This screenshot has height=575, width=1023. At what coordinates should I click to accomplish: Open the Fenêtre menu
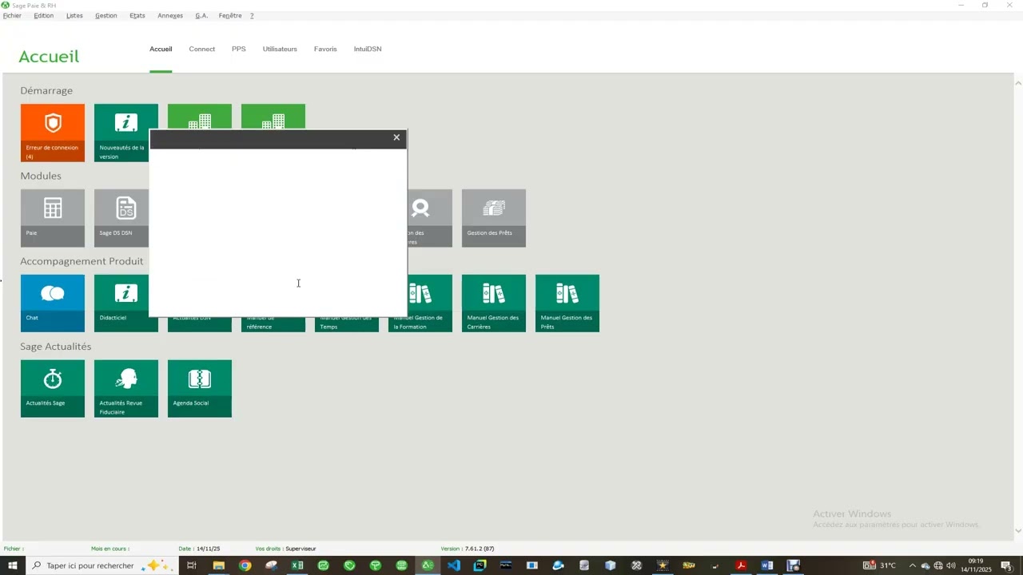coord(230,15)
